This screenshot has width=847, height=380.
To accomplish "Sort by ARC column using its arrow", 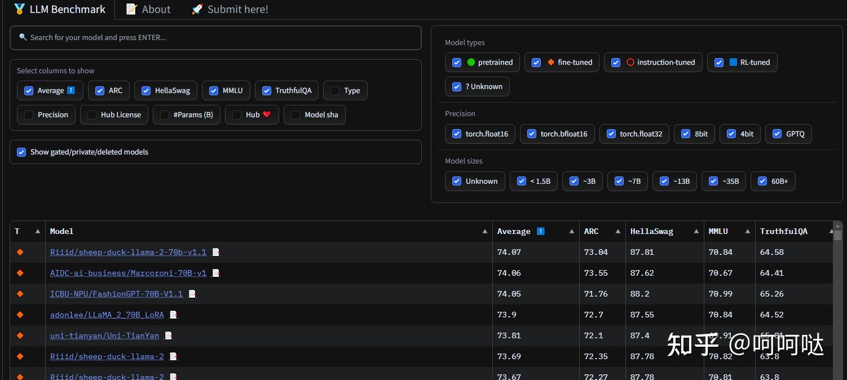I will pos(618,232).
